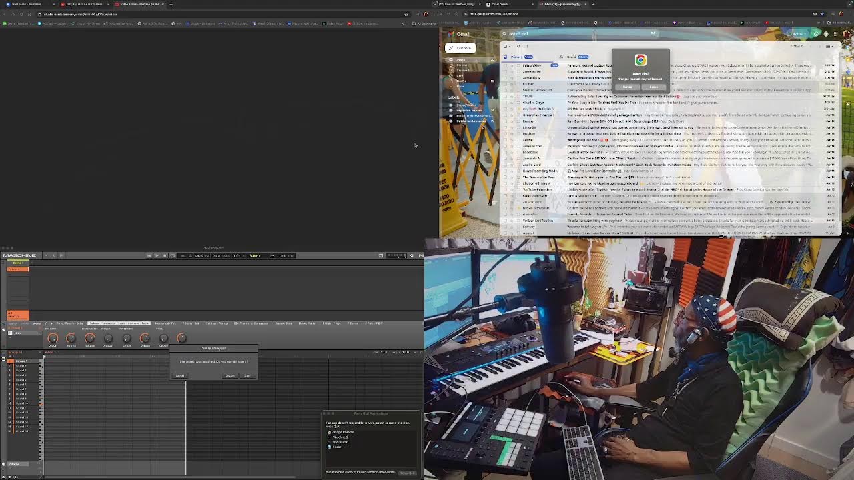Open the Mechanical / Fan parameter page
Viewport: 854px width, 480px height.
point(165,323)
